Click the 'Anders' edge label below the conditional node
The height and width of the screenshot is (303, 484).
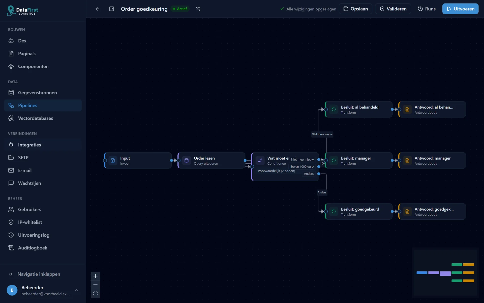point(322,192)
